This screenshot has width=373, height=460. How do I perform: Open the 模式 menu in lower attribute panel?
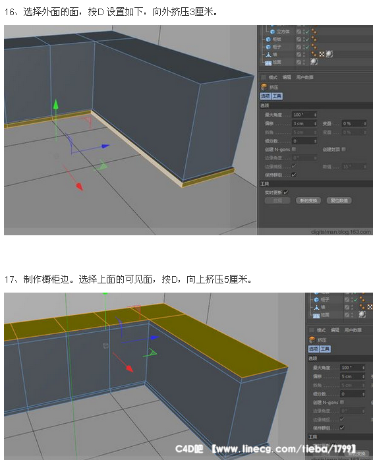pyautogui.click(x=321, y=330)
